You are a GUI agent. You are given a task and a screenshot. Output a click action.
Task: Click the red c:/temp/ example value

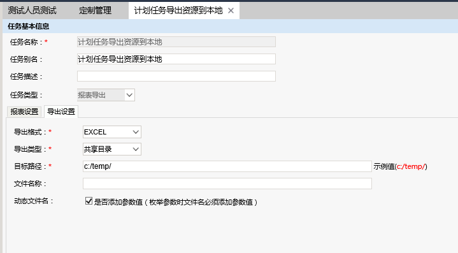pos(411,166)
